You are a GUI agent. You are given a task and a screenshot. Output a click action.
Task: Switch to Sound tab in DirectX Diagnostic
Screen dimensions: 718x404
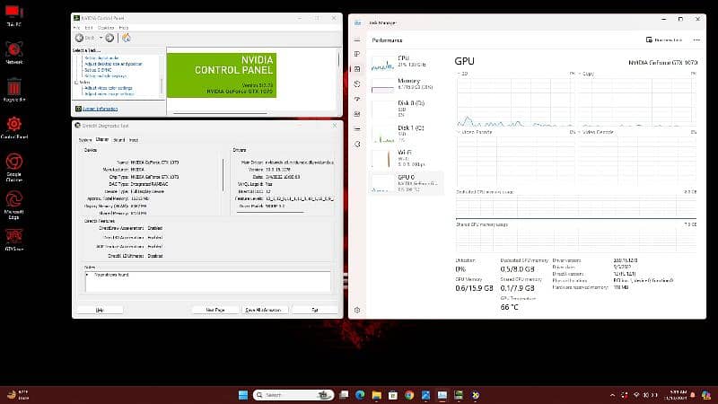tap(118, 140)
